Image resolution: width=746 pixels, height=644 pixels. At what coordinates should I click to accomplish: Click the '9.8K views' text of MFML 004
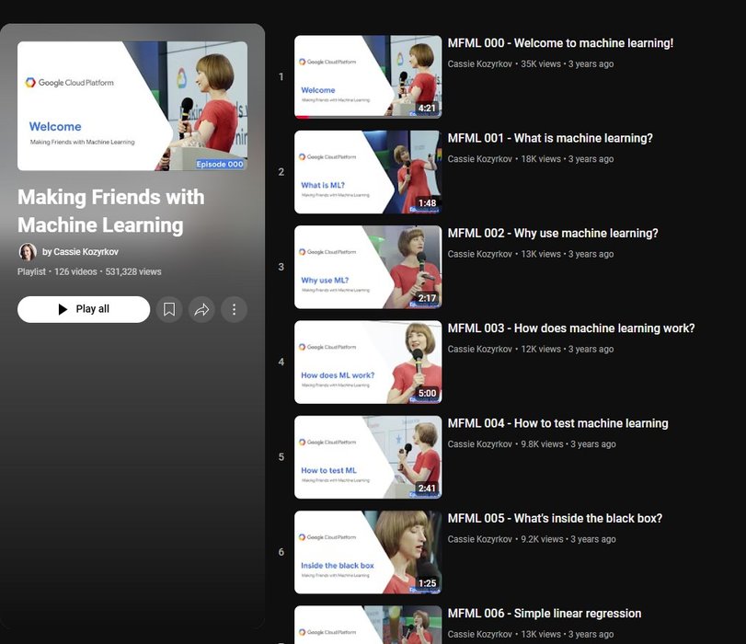pos(542,444)
